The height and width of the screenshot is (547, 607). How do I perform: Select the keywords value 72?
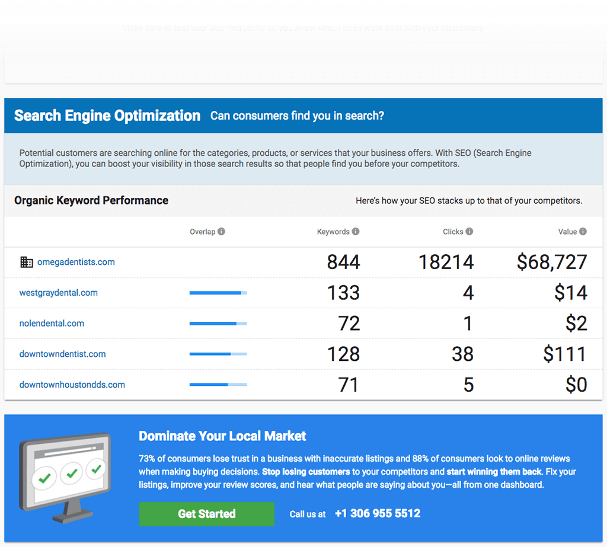349,323
